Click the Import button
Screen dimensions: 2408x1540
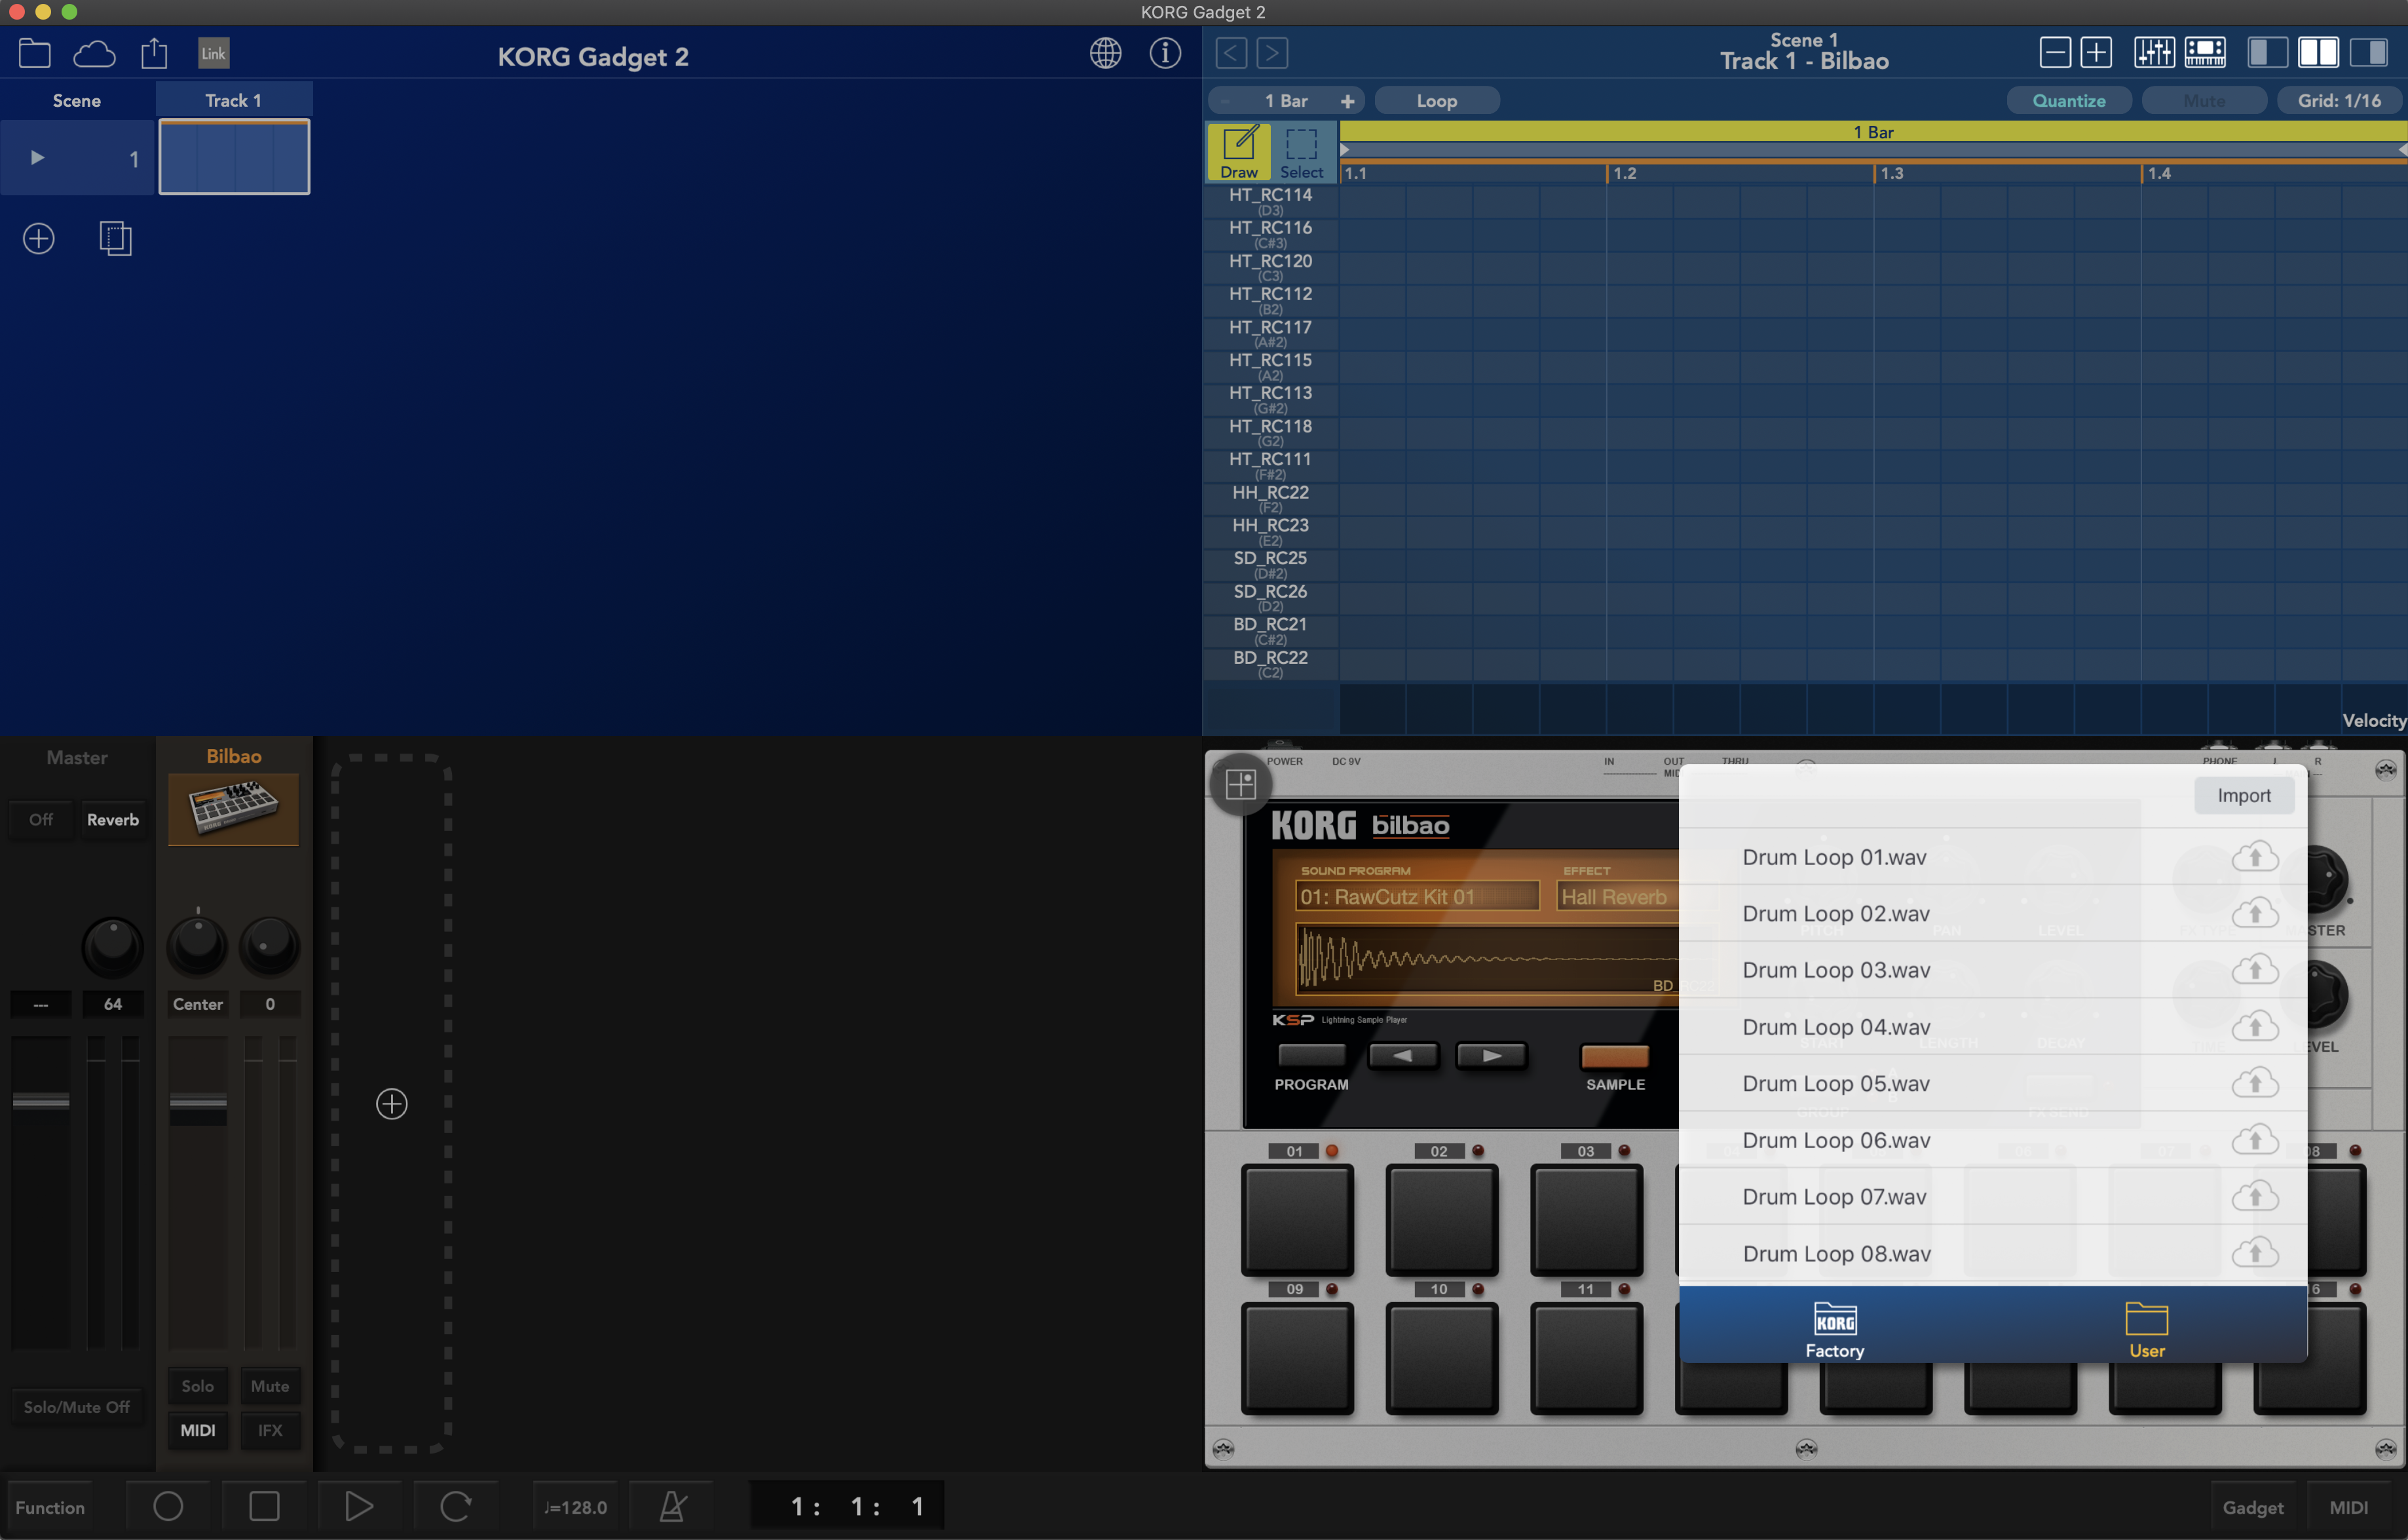pos(2244,796)
